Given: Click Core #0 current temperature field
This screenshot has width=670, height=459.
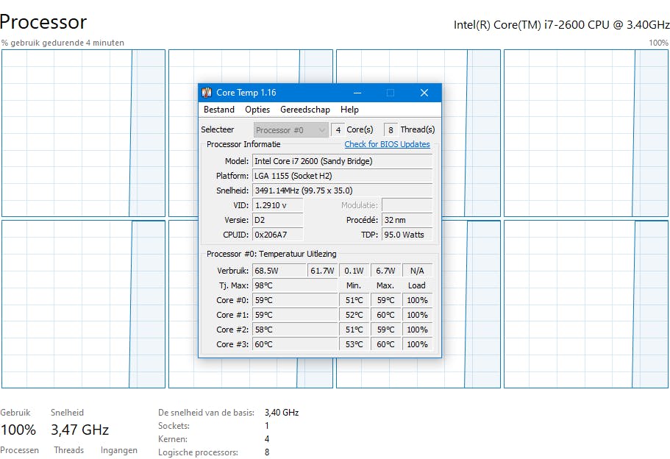Looking at the screenshot, I should tap(295, 300).
